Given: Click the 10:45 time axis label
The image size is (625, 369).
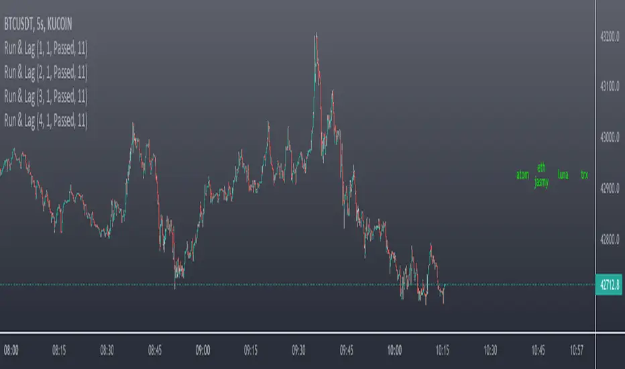Looking at the screenshot, I should coord(538,350).
